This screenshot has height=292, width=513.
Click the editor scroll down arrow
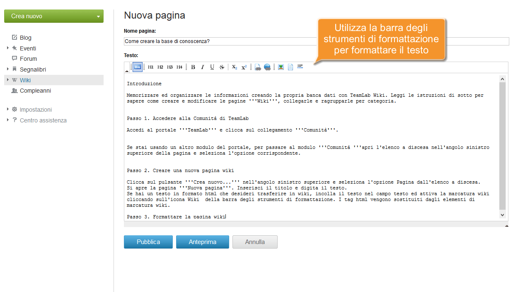pyautogui.click(x=503, y=215)
